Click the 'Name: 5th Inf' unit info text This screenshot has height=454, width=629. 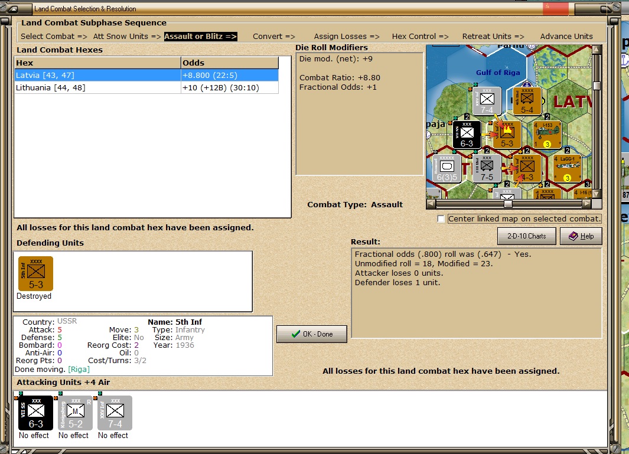pyautogui.click(x=175, y=322)
